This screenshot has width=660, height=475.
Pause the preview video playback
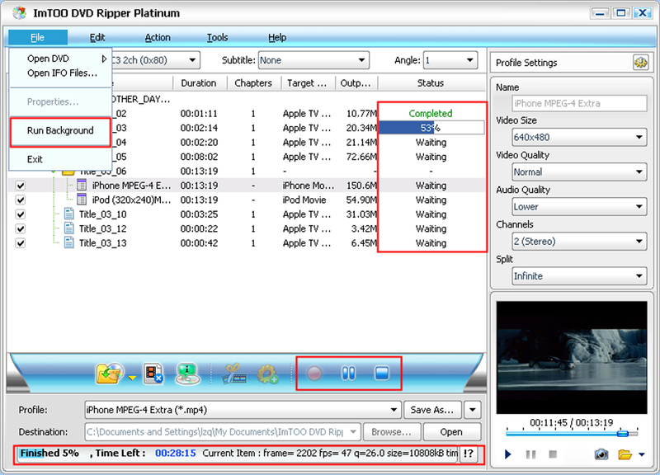tap(530, 454)
